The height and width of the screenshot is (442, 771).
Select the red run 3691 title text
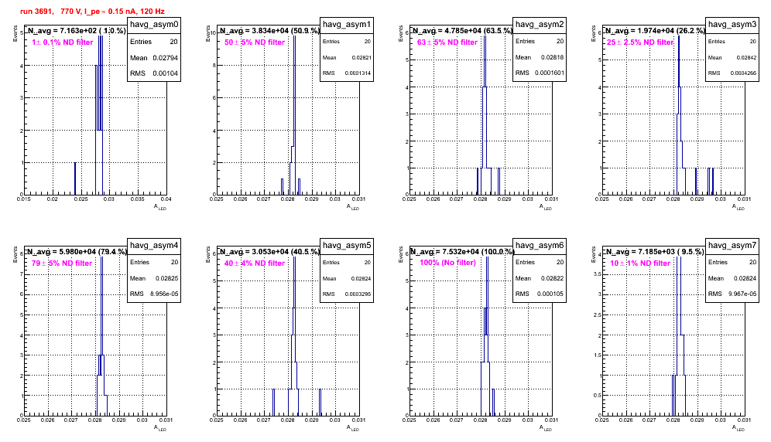tap(92, 11)
